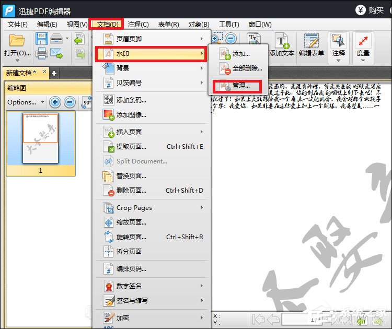The width and height of the screenshot is (392, 329).
Task: Choose 拆分页面 menu item
Action: [x=152, y=251]
